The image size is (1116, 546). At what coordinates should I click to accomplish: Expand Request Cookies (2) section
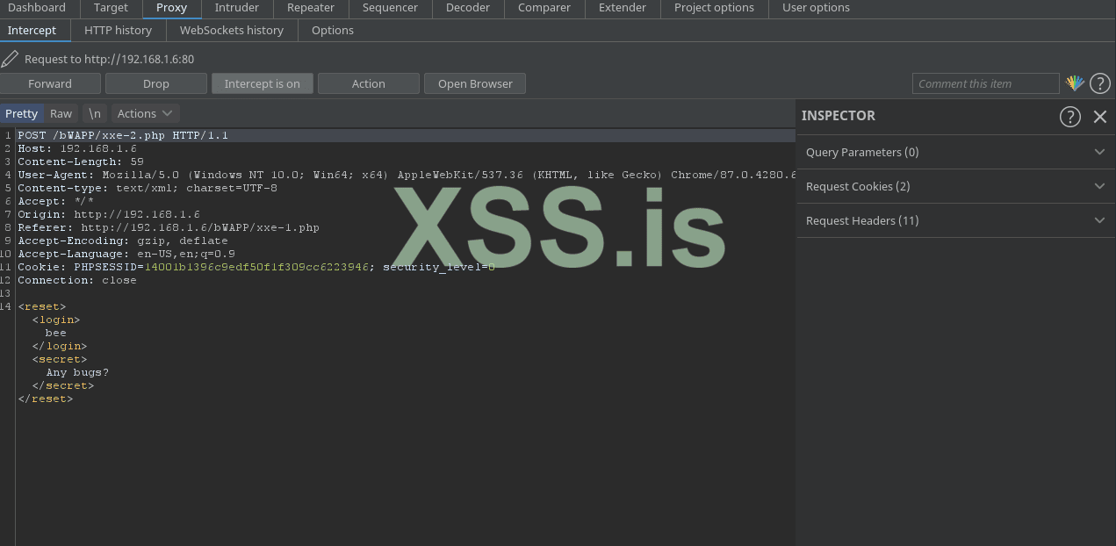[955, 186]
